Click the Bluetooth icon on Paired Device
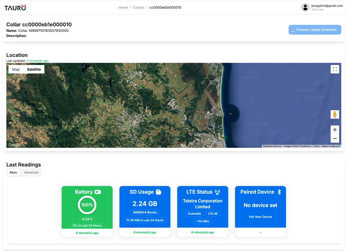347x251 pixels. (279, 192)
